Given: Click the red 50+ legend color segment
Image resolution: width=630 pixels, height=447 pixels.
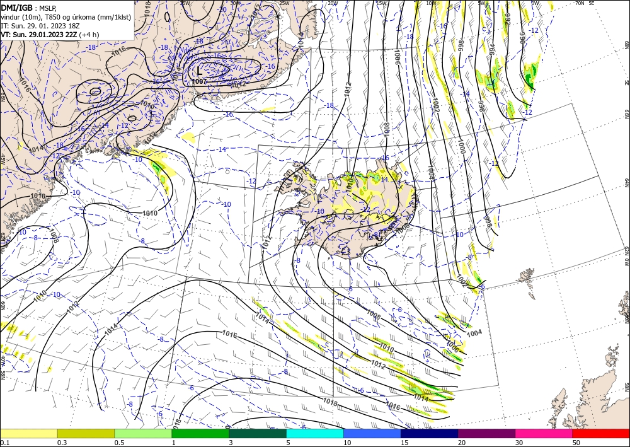Looking at the screenshot, I should [x=601, y=433].
